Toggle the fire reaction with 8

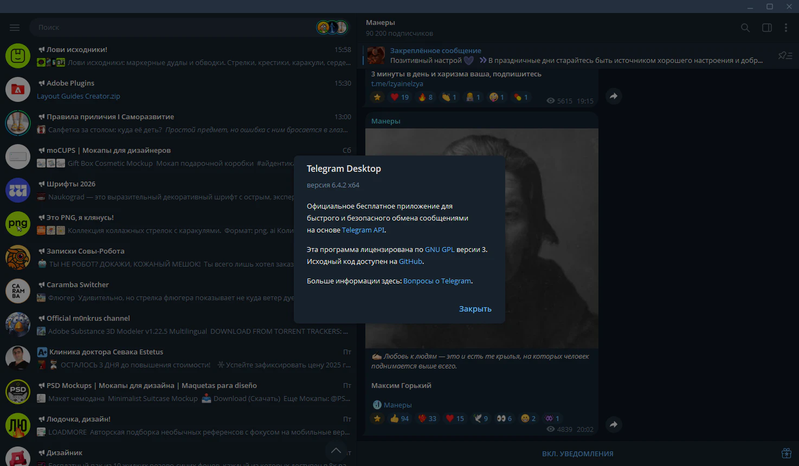426,97
